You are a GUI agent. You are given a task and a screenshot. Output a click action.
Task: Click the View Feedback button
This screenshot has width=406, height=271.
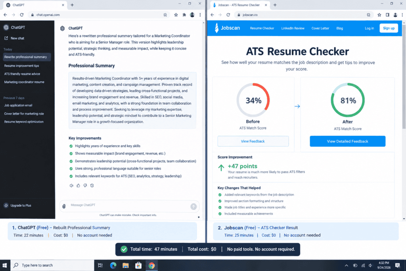tap(253, 141)
